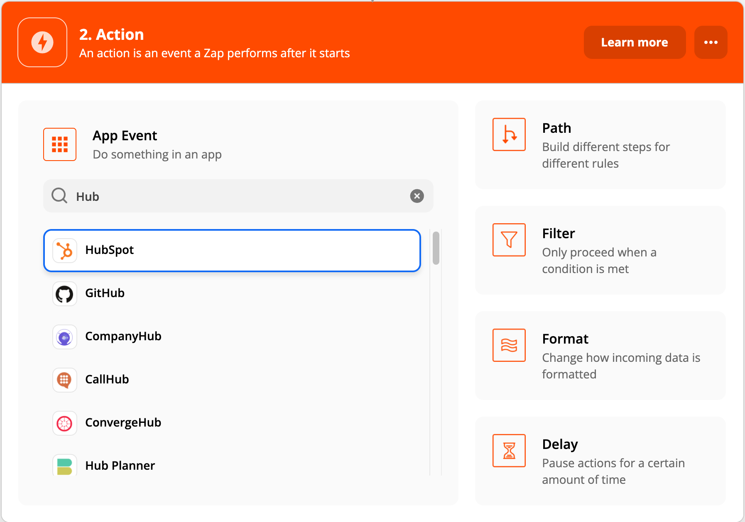Screen dimensions: 745x522
Task: Click the App Event heading
Action: tap(125, 136)
